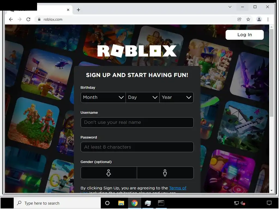The image size is (279, 209).
Task: Click the Password input field
Action: coord(137,147)
